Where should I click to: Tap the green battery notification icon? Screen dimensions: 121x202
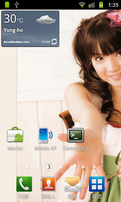[7, 5]
